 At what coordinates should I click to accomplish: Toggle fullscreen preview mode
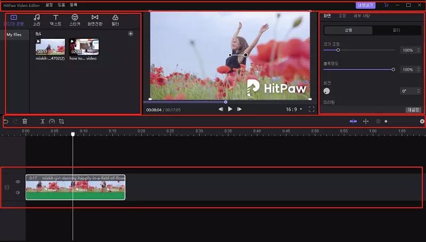(312, 109)
